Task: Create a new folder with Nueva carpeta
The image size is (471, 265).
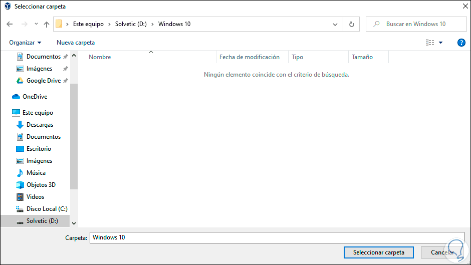Action: (76, 43)
